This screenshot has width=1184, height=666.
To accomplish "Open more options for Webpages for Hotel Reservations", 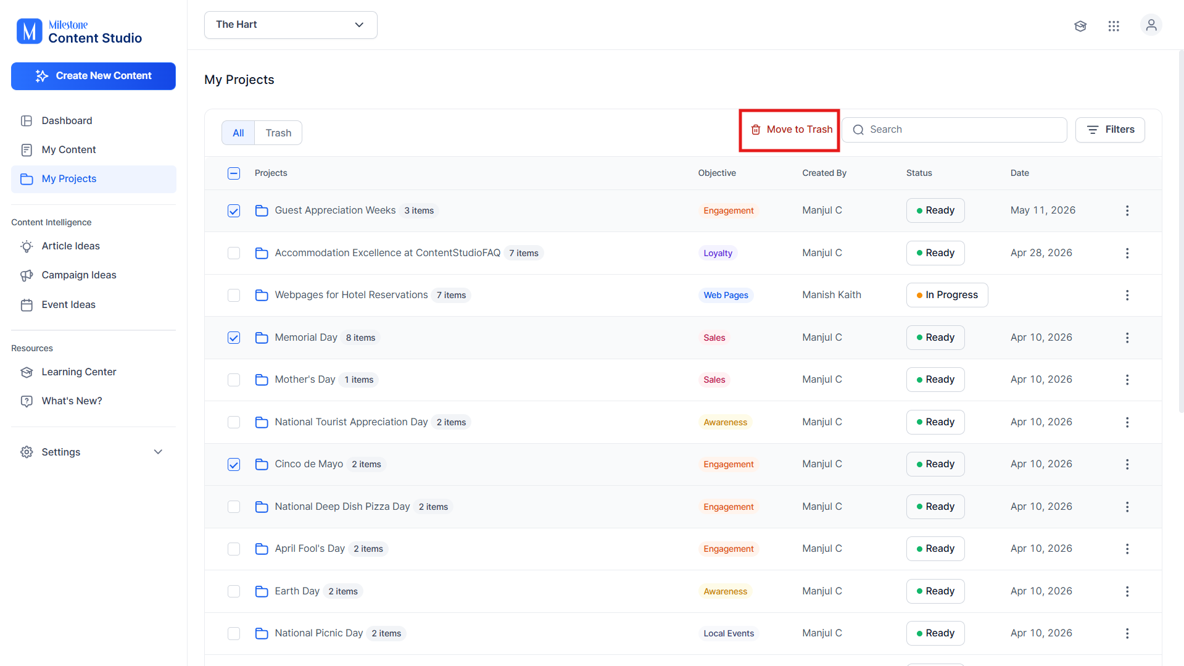I will [1127, 295].
